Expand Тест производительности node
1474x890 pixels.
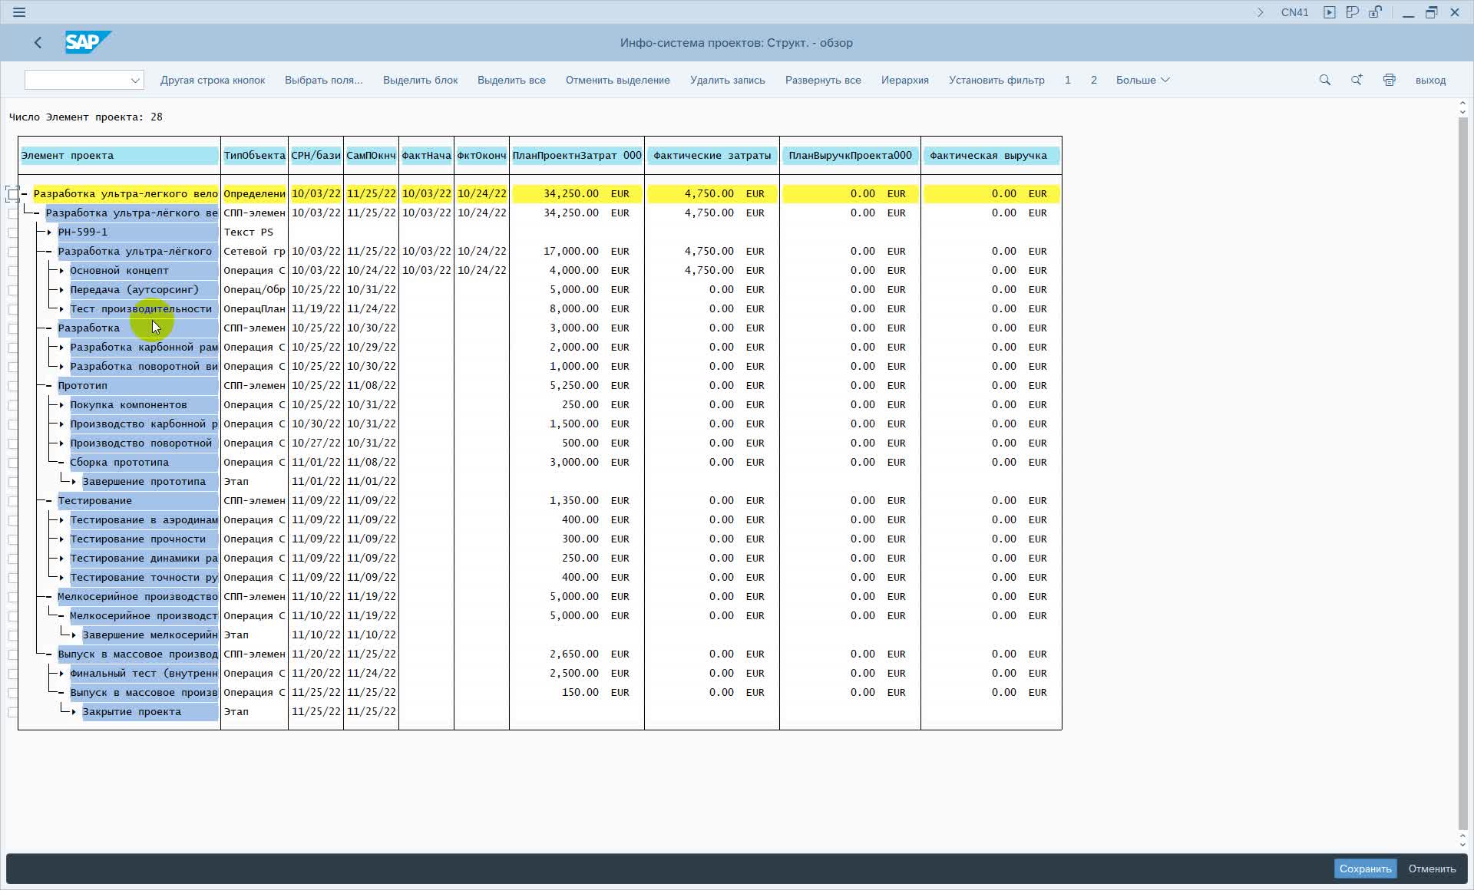coord(61,308)
